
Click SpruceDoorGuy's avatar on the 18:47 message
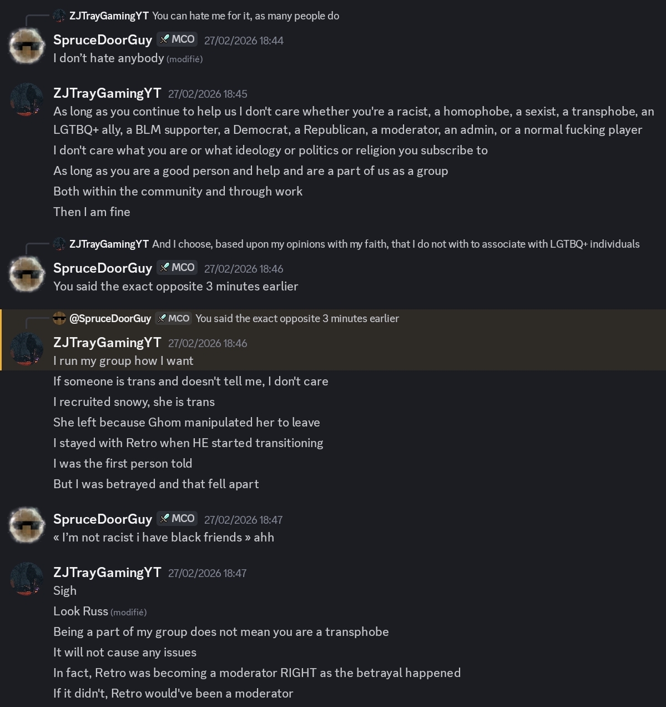27,525
